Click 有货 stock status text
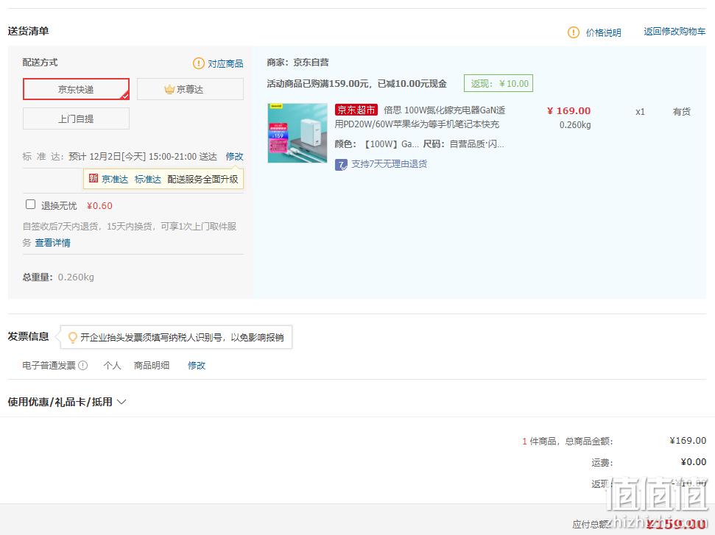The width and height of the screenshot is (715, 535). 682,112
